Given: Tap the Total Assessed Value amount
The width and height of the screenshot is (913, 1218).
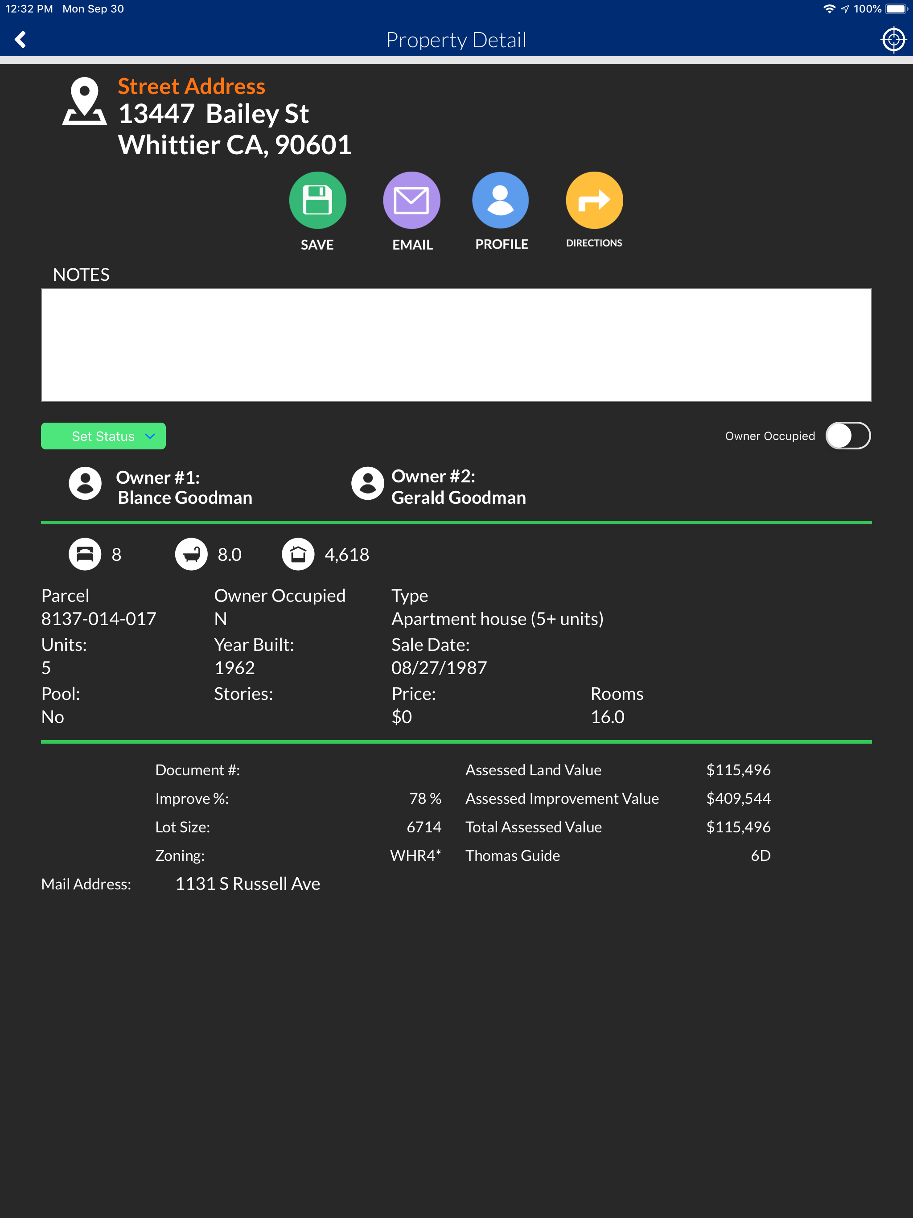Looking at the screenshot, I should (x=738, y=827).
